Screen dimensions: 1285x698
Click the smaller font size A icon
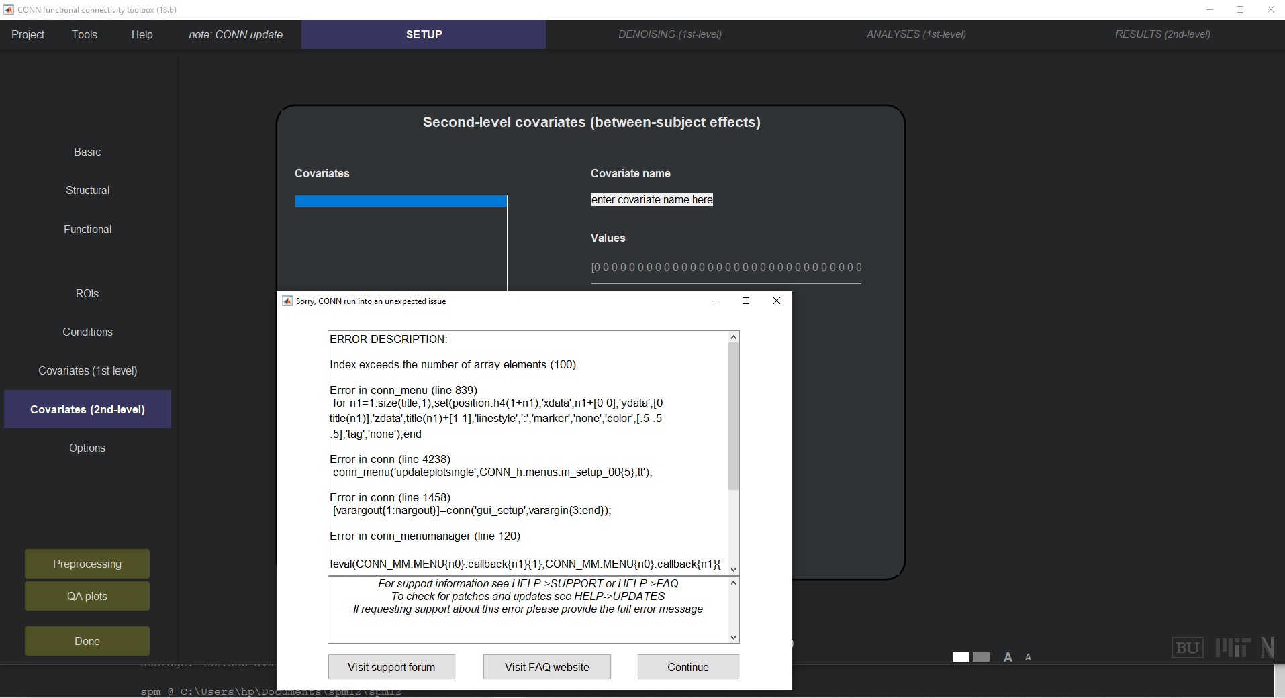coord(1028,658)
